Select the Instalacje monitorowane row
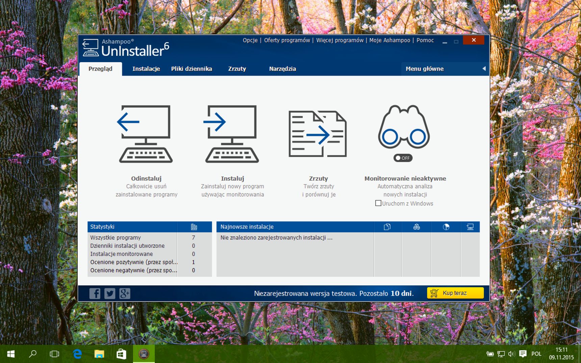Screen dimensions: 581x363 click(150, 254)
